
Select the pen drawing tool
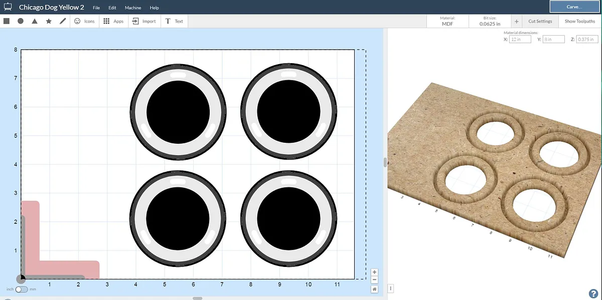tap(63, 21)
